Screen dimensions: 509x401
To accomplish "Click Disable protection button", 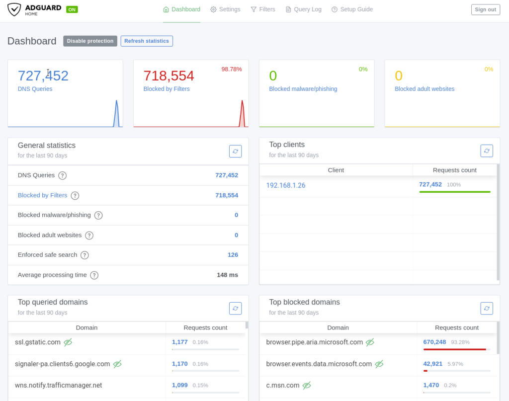I will point(90,41).
